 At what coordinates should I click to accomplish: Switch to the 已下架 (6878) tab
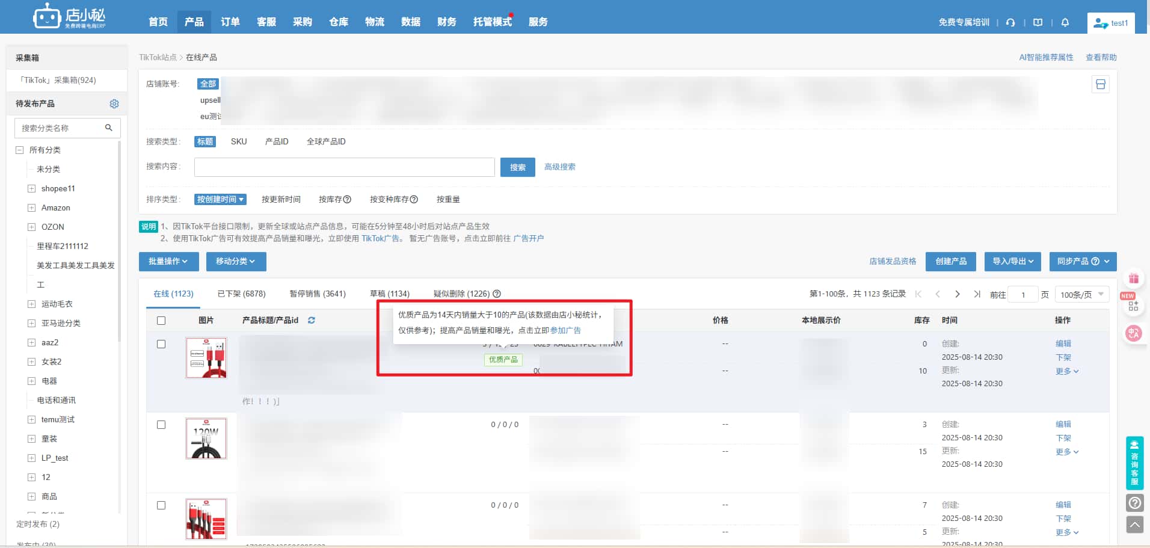pyautogui.click(x=241, y=294)
